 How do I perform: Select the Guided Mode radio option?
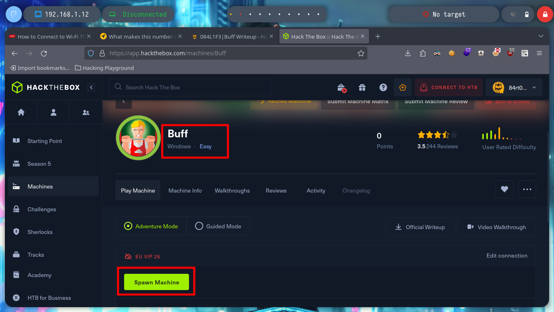[218, 226]
